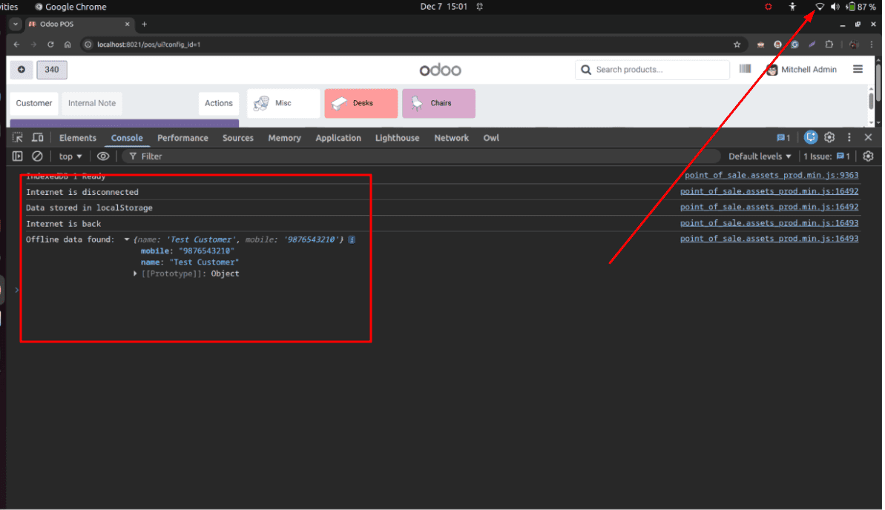Expand the [[Prototype]] object entry
This screenshot has width=885, height=510.
point(134,273)
